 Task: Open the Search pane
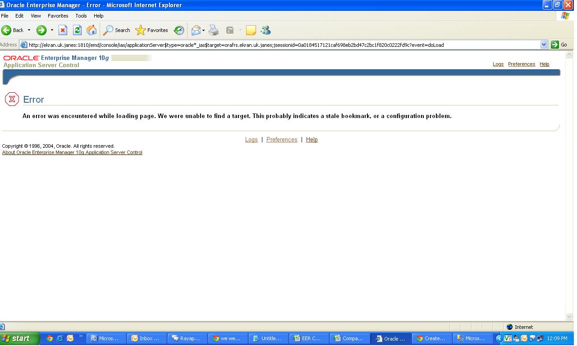coord(117,30)
